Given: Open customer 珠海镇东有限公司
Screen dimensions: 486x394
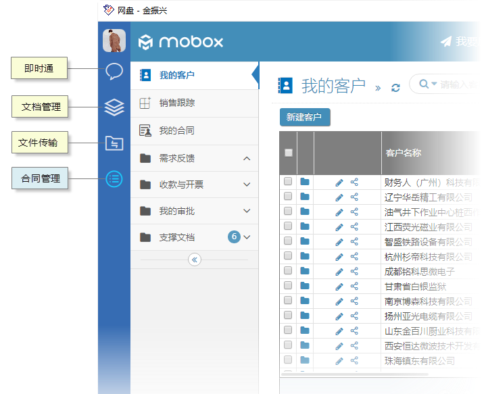Looking at the screenshot, I should pyautogui.click(x=419, y=361).
